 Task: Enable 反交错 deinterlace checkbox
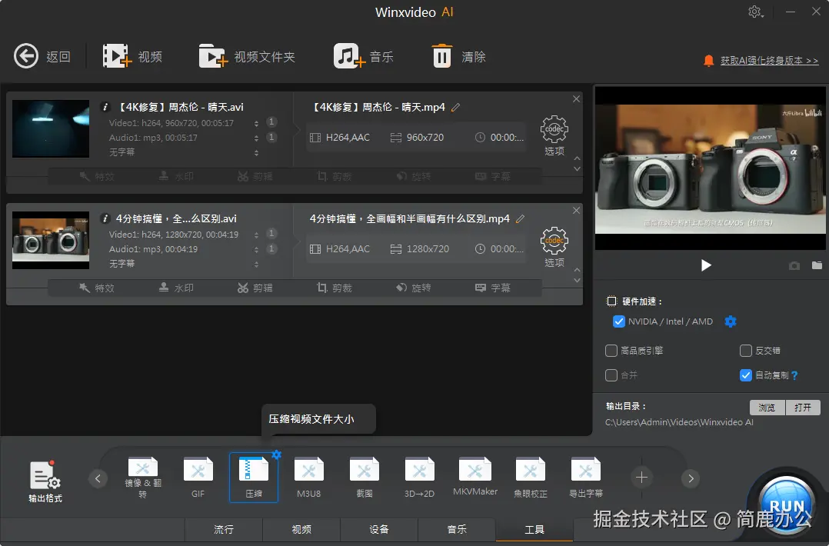745,351
